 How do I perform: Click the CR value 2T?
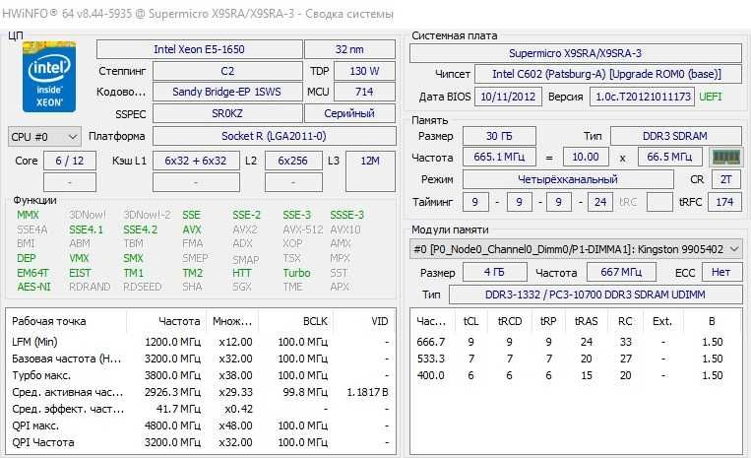tap(726, 179)
